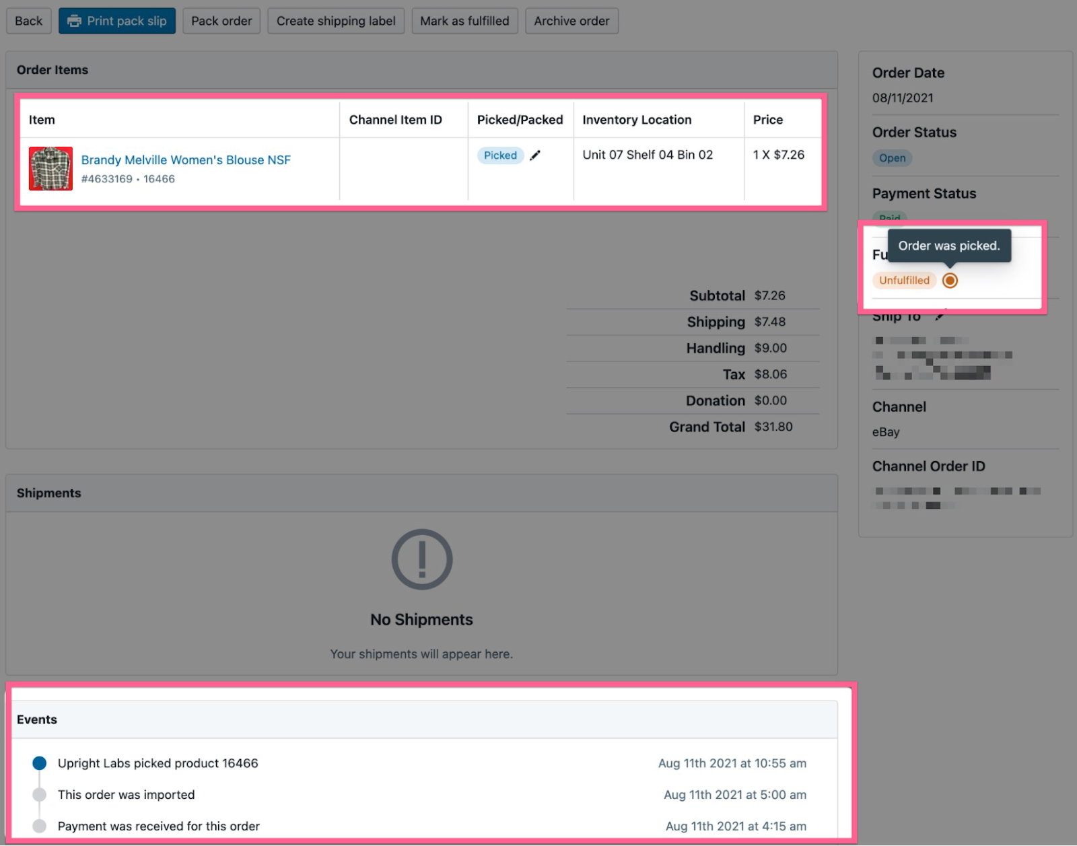Open Brandy Melville Women's Blouse NSF link

pyautogui.click(x=186, y=160)
